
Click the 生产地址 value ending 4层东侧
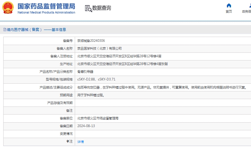coord(122,64)
